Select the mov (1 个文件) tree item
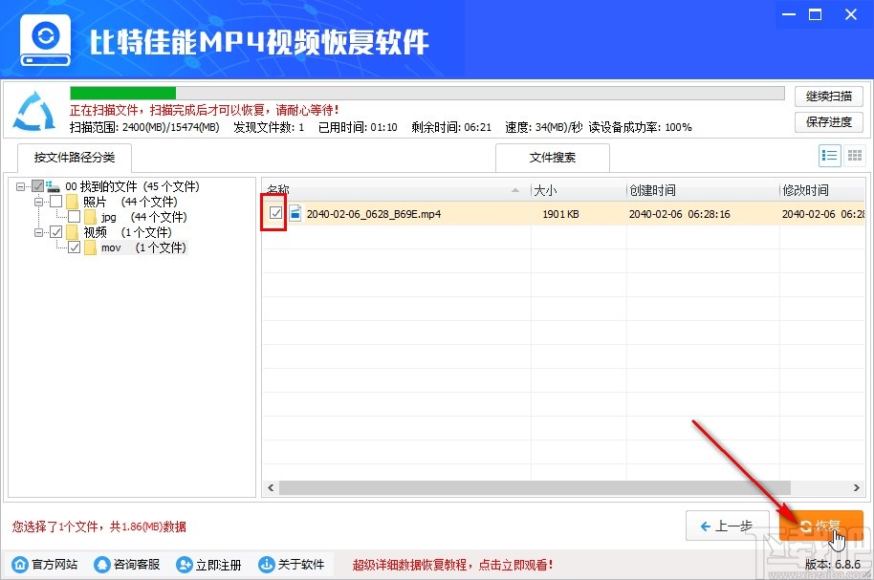Viewport: 874px width, 580px height. click(x=143, y=247)
